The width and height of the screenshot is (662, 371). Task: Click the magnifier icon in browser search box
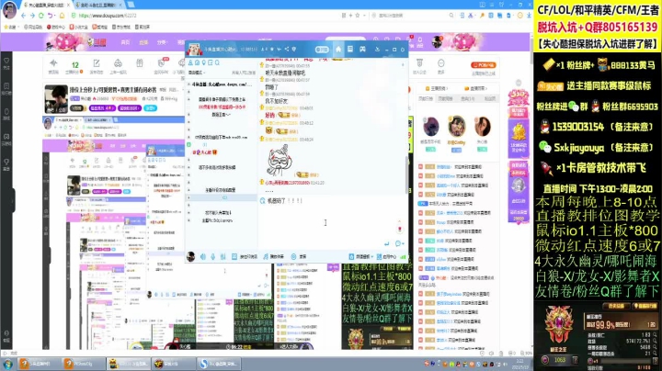(x=451, y=16)
